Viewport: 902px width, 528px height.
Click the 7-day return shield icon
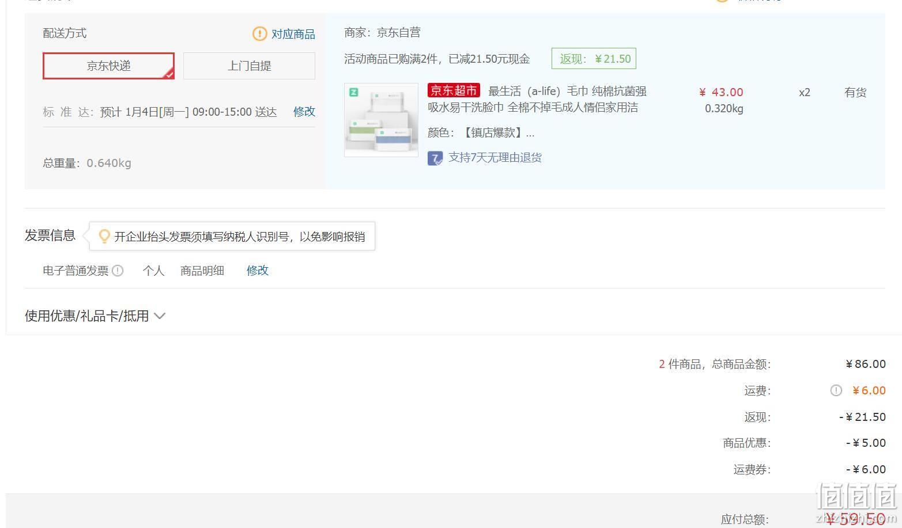[435, 158]
